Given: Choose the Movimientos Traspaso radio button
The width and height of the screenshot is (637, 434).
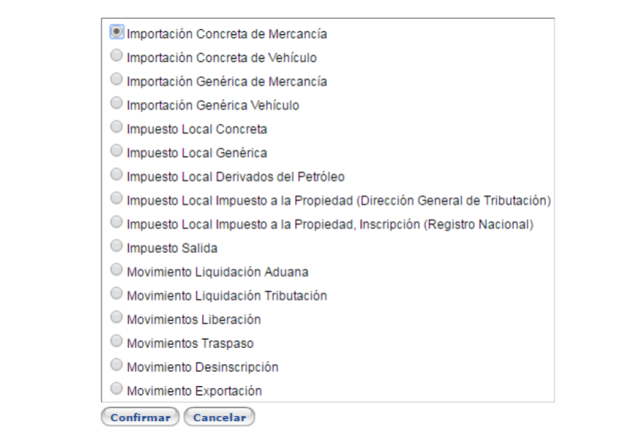Looking at the screenshot, I should click(x=115, y=341).
